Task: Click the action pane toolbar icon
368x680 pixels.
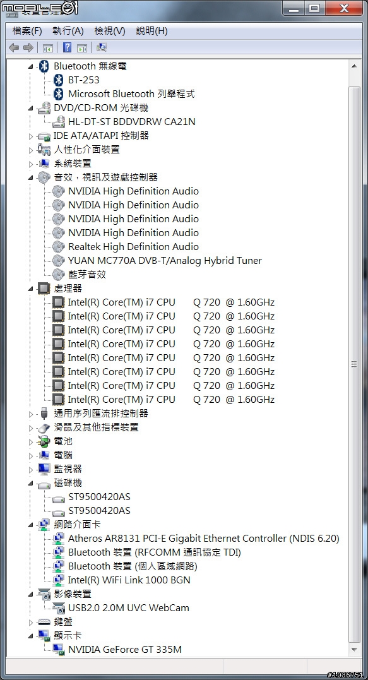Action: click(x=82, y=47)
